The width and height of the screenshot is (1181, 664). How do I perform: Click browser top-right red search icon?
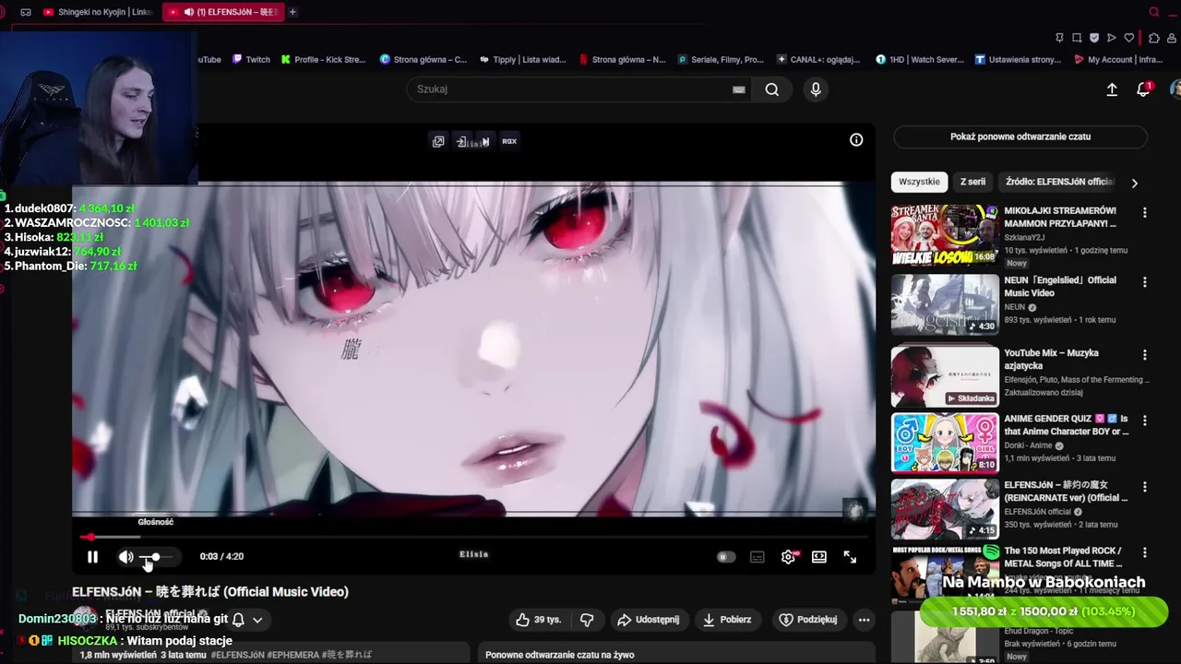click(x=1154, y=12)
